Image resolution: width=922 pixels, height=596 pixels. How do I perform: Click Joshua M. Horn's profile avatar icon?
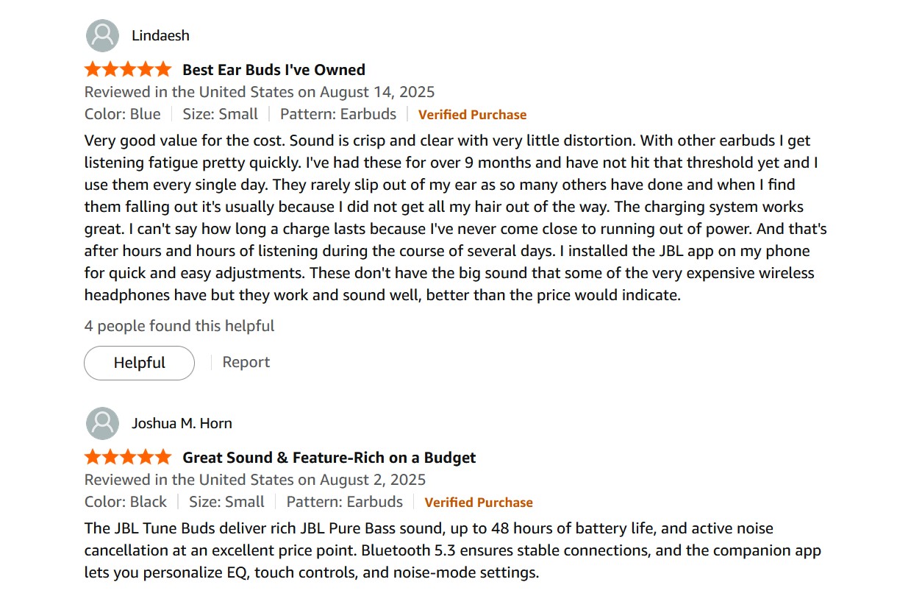(x=102, y=423)
